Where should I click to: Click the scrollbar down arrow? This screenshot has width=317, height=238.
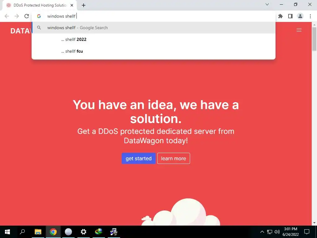click(x=315, y=223)
